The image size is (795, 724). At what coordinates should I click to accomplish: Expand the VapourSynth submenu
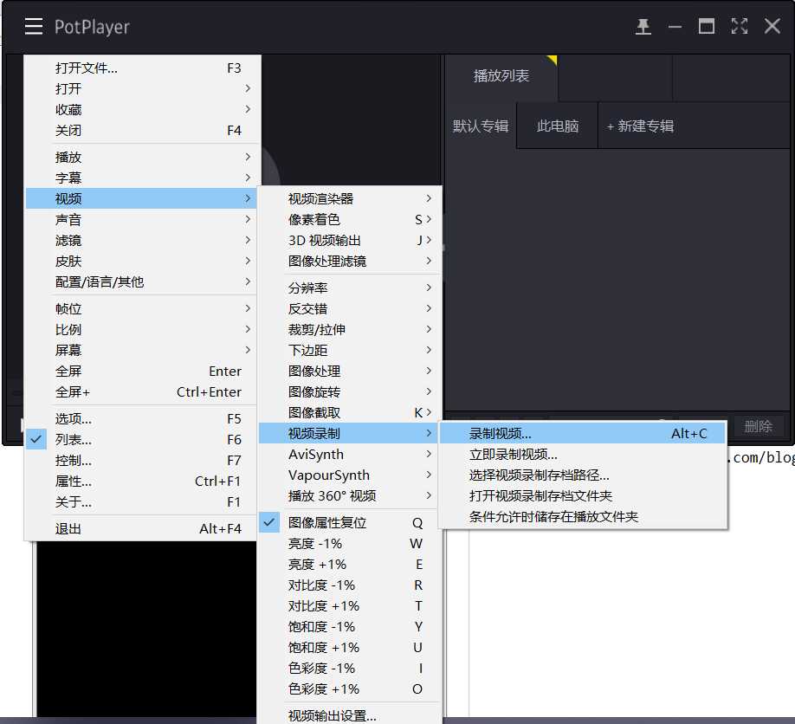click(349, 475)
